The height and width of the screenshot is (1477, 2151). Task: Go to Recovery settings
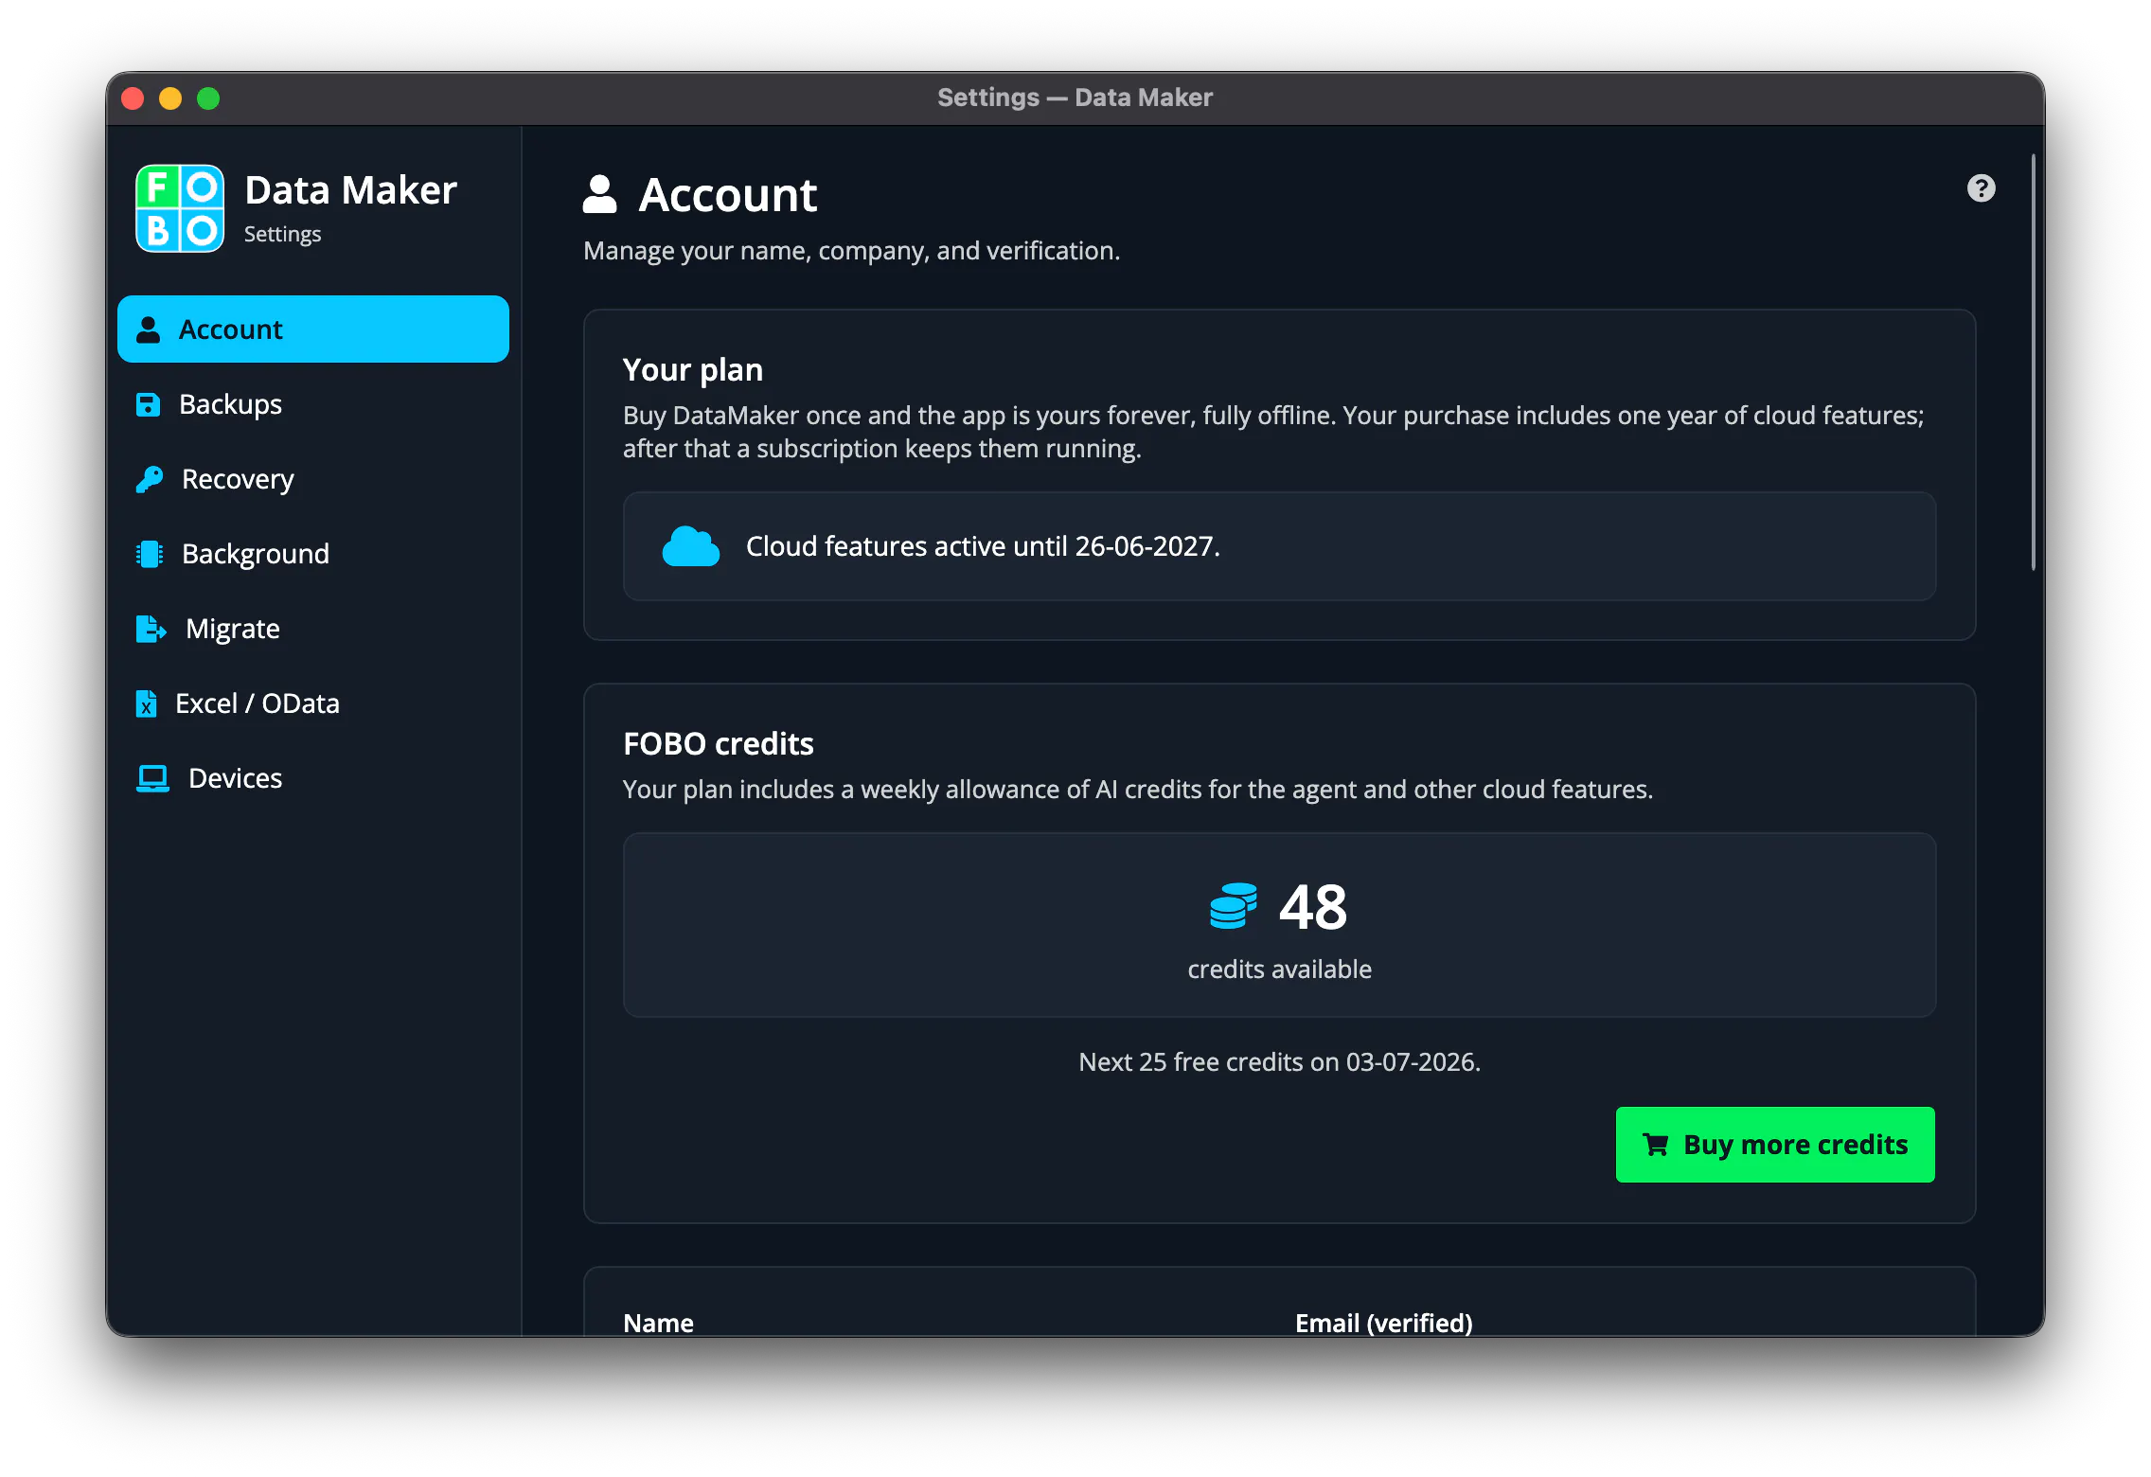(x=313, y=479)
